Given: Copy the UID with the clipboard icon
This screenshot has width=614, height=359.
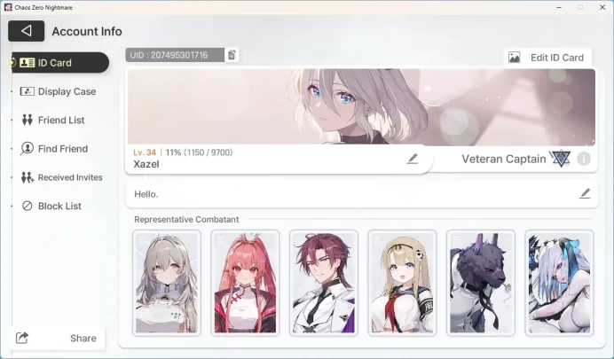Looking at the screenshot, I should coord(232,55).
